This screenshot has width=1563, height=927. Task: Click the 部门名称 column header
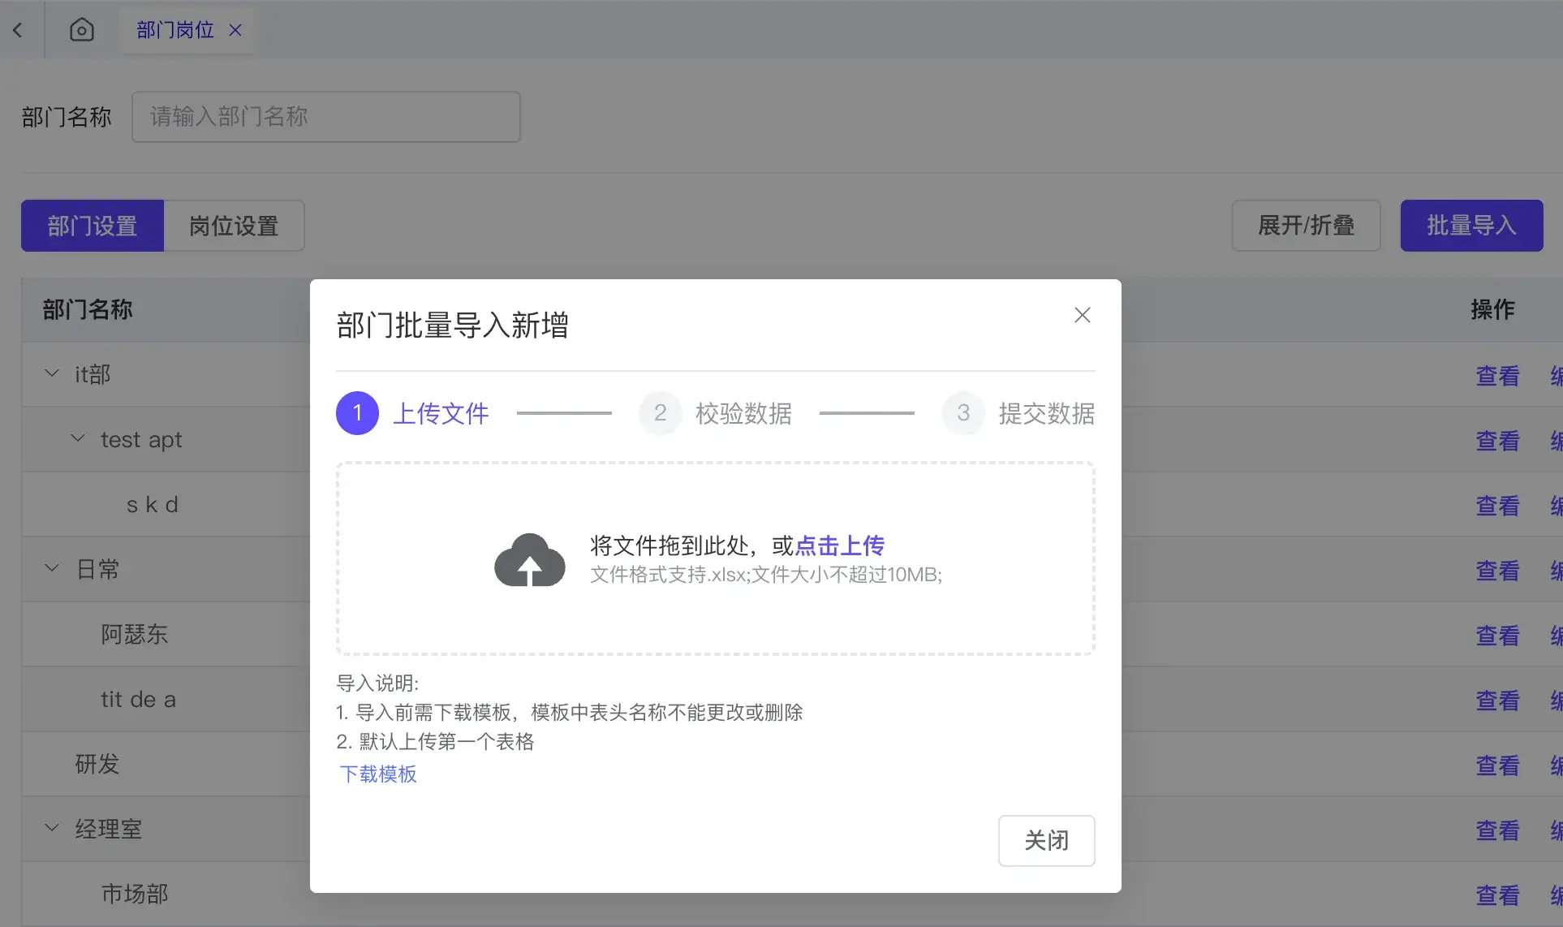coord(88,309)
